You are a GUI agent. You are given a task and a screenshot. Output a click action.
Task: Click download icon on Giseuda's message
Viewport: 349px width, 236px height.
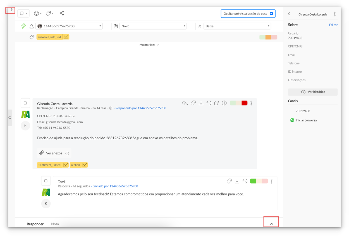[x=201, y=103]
